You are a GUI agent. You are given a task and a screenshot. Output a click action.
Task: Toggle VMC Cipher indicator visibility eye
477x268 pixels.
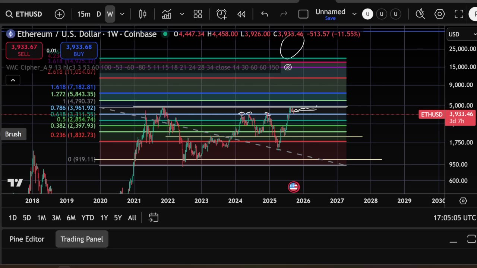click(288, 67)
